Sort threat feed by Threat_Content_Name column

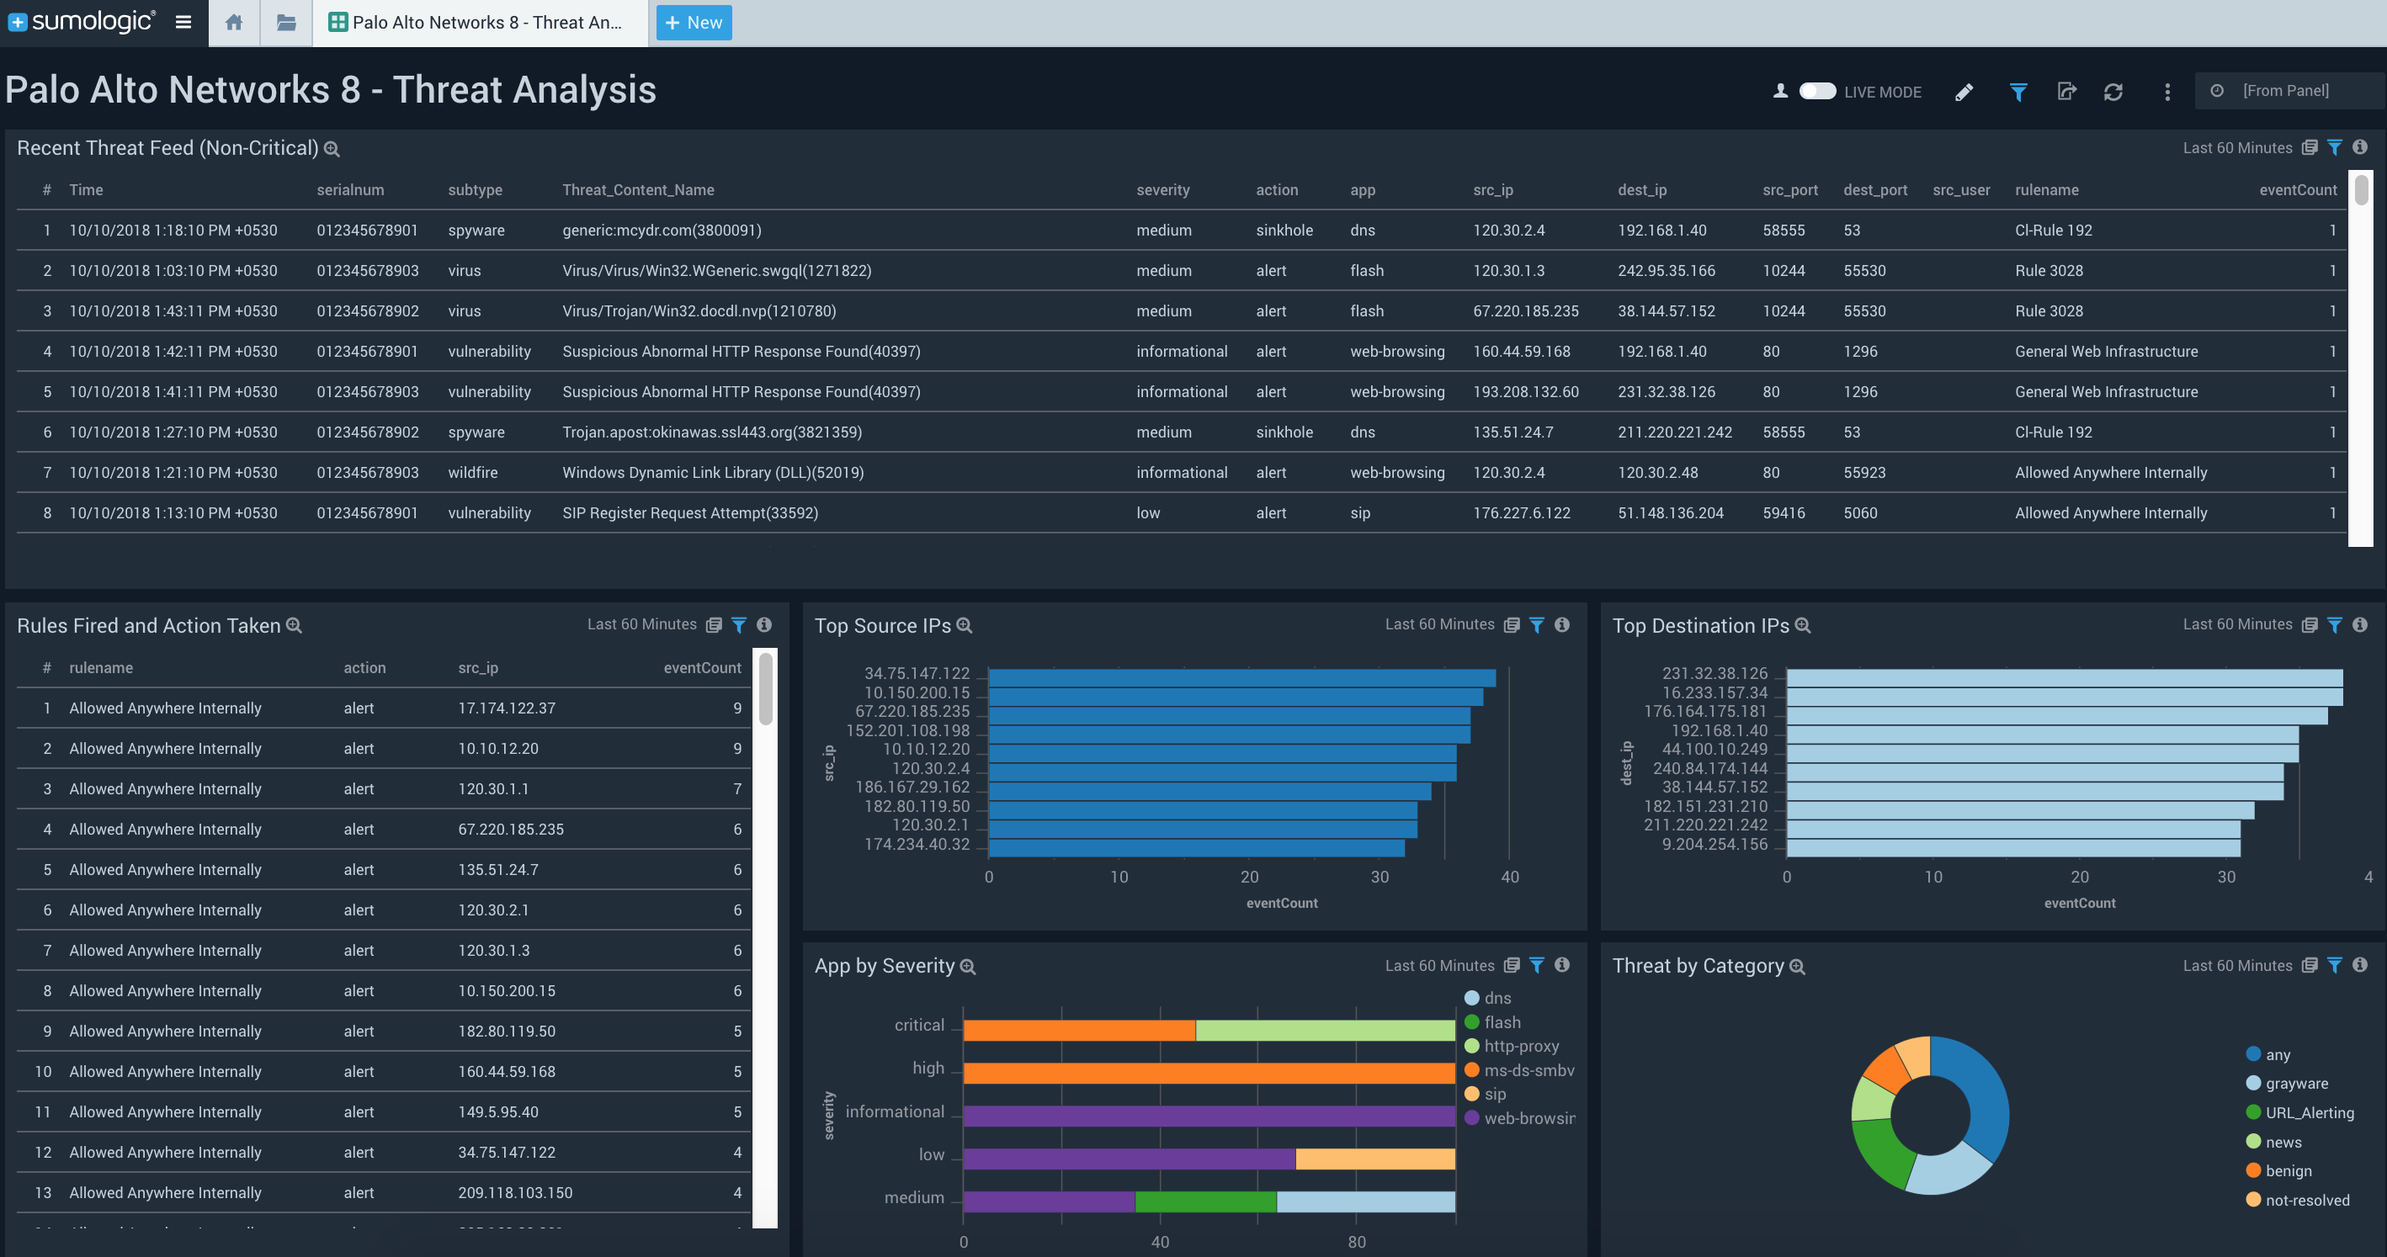point(637,190)
